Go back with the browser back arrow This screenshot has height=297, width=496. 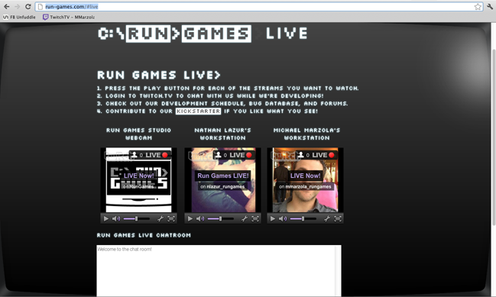[6, 7]
